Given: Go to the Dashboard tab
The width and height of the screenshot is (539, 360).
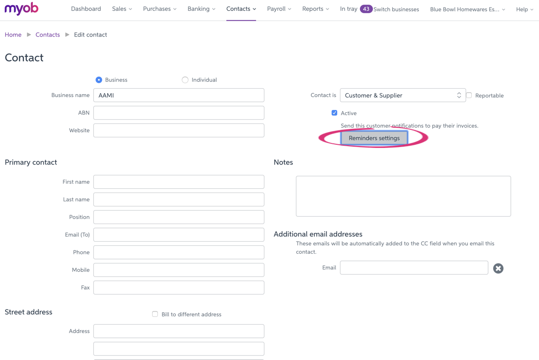Looking at the screenshot, I should click(86, 9).
